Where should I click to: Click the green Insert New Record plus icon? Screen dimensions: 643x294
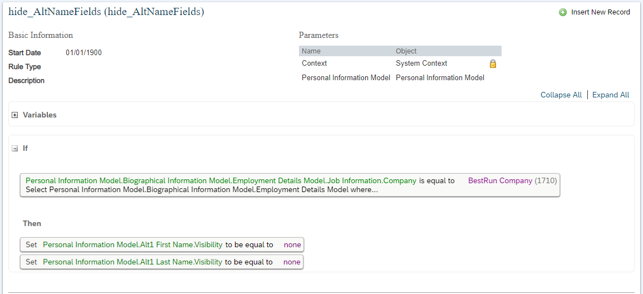(563, 12)
